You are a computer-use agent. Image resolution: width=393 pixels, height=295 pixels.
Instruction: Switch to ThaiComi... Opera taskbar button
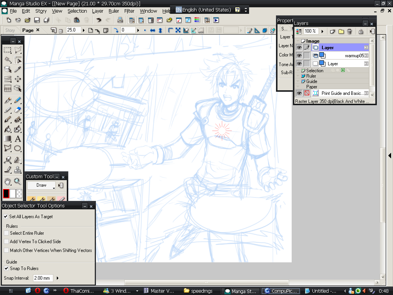pos(79,291)
